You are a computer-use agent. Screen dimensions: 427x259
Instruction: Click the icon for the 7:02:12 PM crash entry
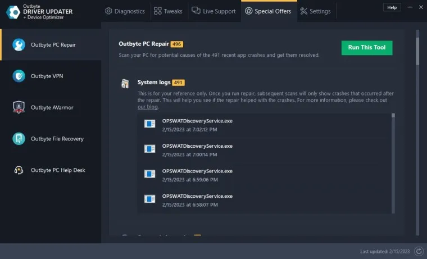point(150,124)
